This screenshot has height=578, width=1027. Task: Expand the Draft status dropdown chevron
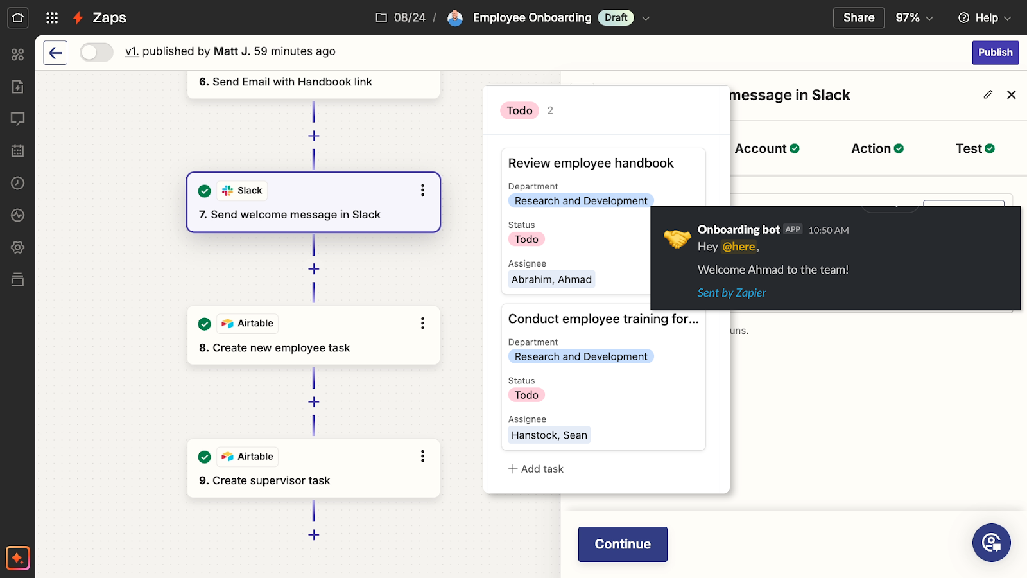(x=646, y=18)
